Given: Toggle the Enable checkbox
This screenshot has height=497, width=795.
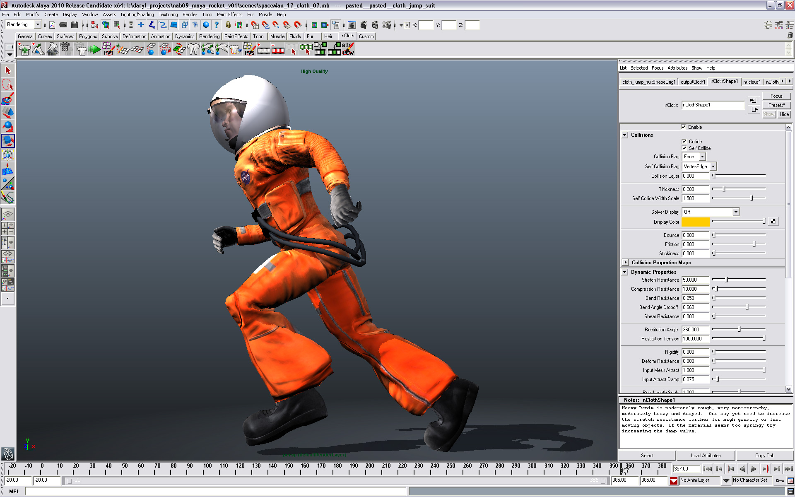Looking at the screenshot, I should point(683,127).
